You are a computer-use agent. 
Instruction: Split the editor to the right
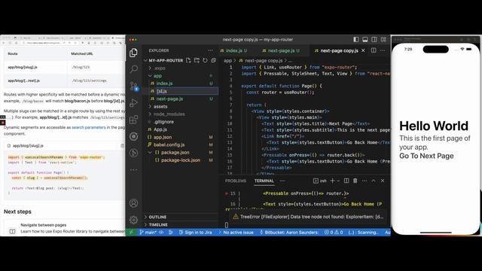pyautogui.click(x=374, y=50)
